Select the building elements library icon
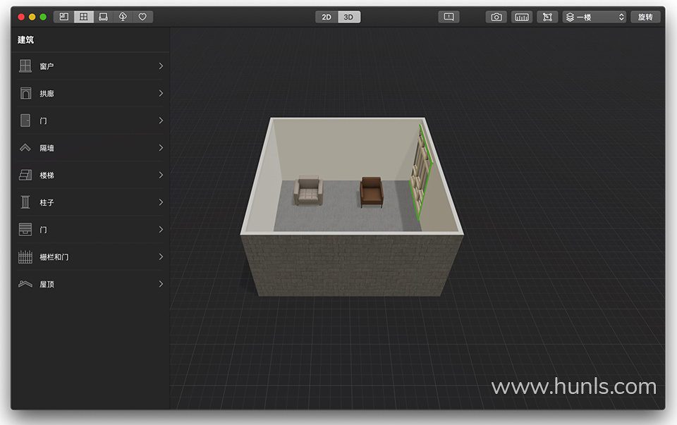677x425 pixels. (84, 17)
